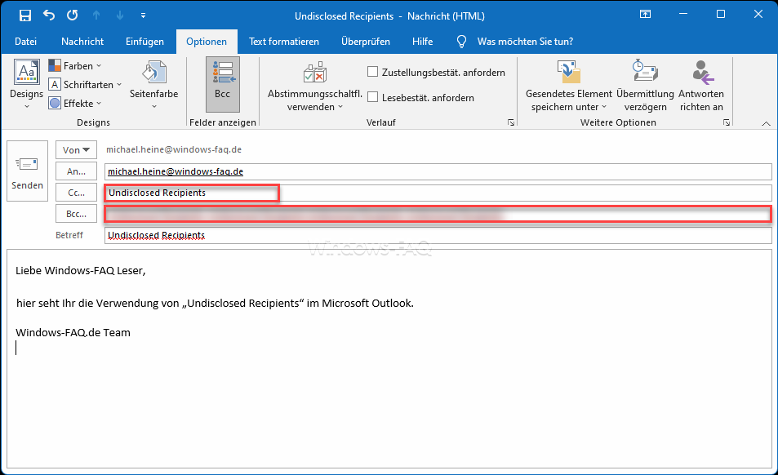Click the 'Liebe Windows-FAQ Leser,' line

[x=80, y=271]
